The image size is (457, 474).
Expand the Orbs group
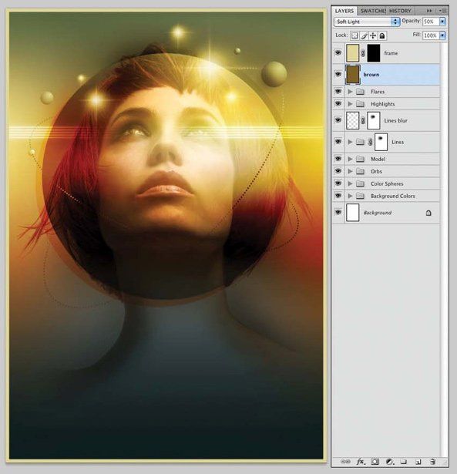(350, 171)
